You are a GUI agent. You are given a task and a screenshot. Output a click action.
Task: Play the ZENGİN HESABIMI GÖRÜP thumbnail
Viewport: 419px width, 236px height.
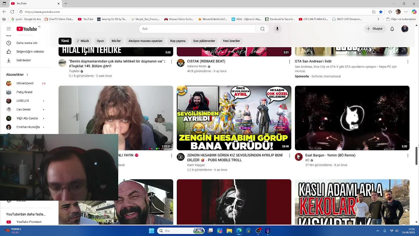coord(234,118)
